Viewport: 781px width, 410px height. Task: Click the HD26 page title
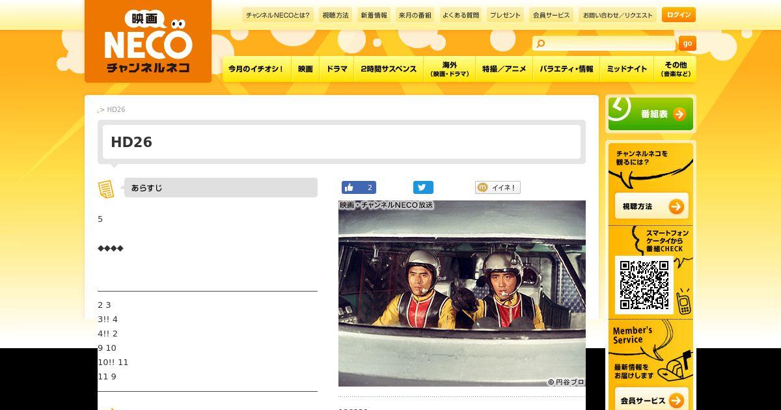click(x=131, y=142)
